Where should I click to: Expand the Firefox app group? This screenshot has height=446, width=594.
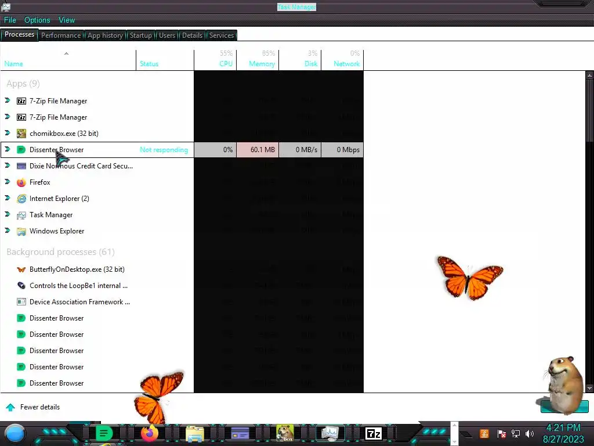pos(7,182)
